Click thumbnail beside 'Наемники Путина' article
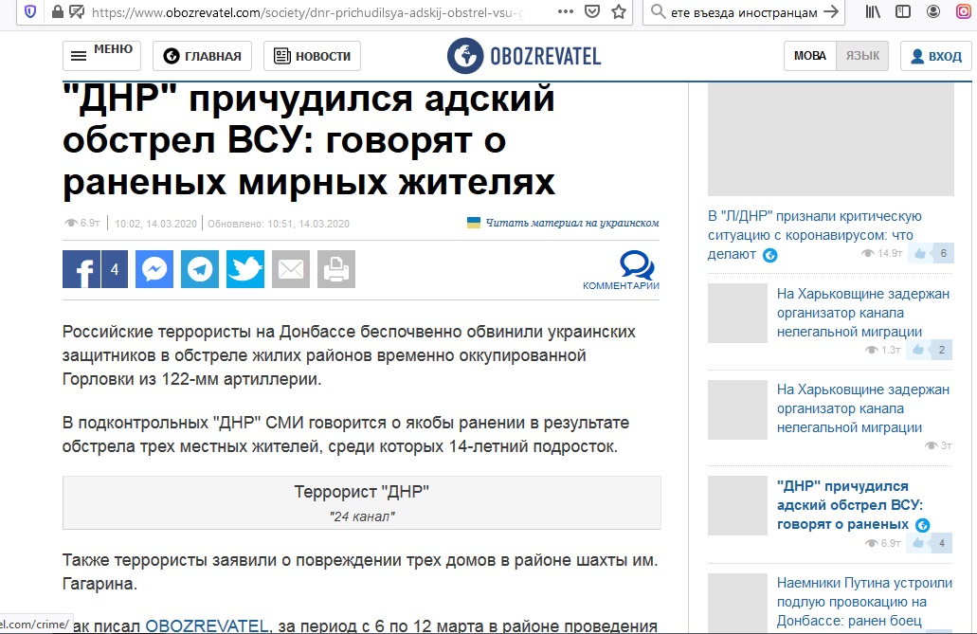Viewport: 977px width, 634px height. [737, 603]
